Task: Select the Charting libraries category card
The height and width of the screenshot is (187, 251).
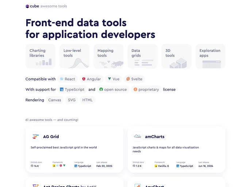Action: [x=40, y=56]
